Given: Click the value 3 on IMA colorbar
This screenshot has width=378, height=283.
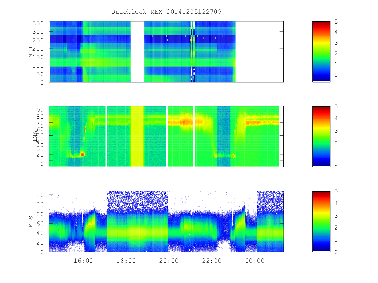Looking at the screenshot, I should (x=336, y=130).
